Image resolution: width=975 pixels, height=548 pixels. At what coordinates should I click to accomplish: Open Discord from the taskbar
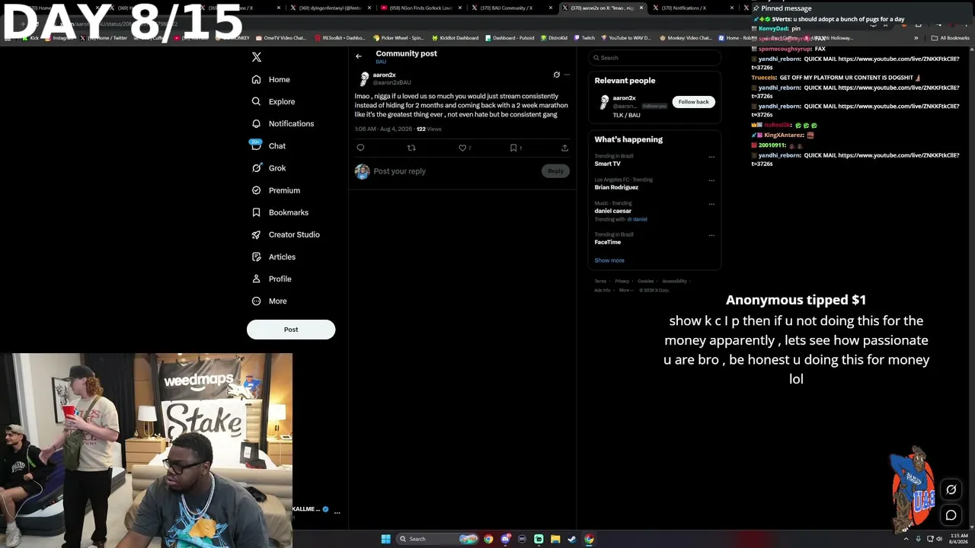point(505,539)
